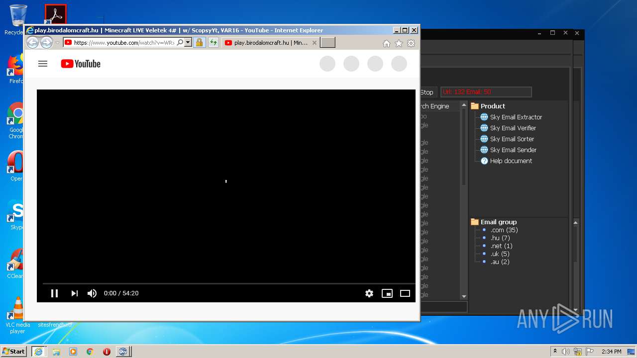Expand the address bar autocomplete dropdown arrow
The height and width of the screenshot is (358, 637).
coord(188,43)
